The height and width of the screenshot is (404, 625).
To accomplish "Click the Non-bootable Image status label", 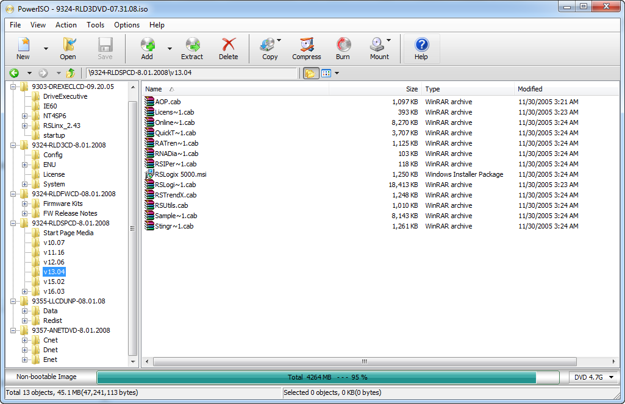I will 46,377.
